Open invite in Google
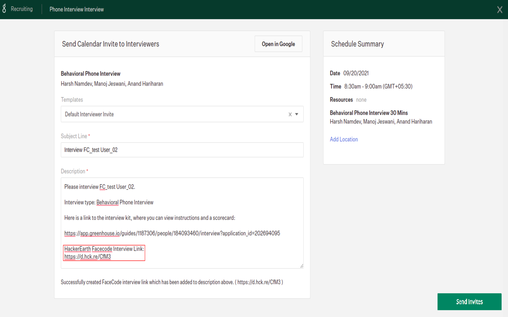Screen dimensions: 508x317 tap(278, 44)
